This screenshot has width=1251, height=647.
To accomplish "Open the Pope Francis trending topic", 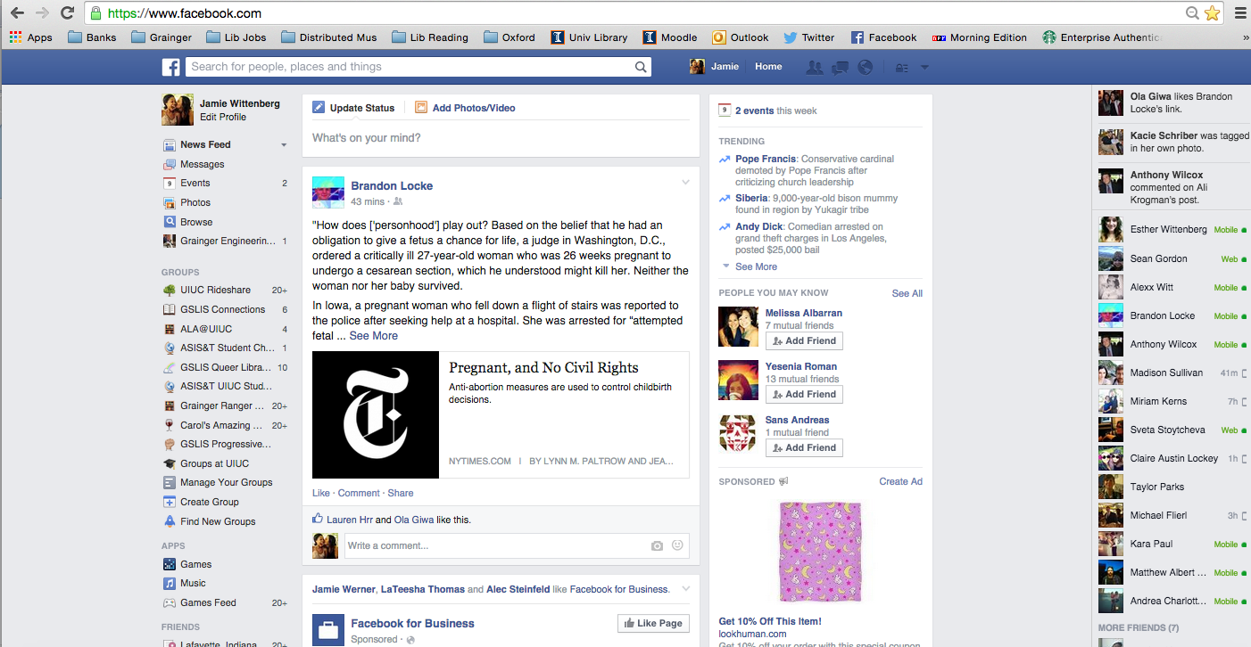I will coord(766,159).
